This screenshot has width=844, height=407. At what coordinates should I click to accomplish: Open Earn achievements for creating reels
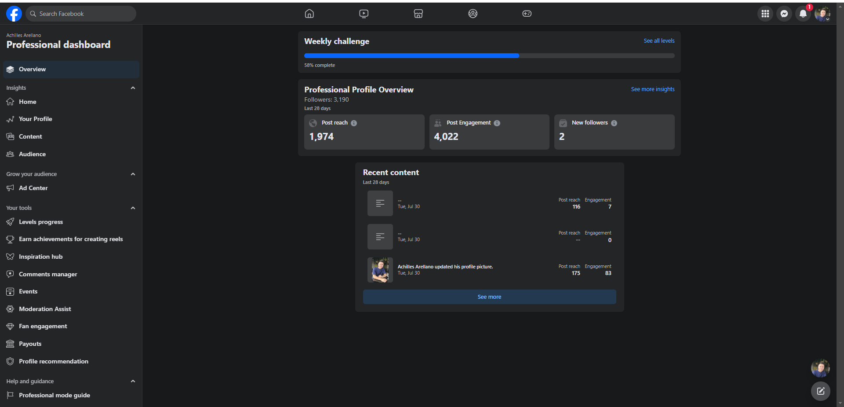[x=71, y=239]
